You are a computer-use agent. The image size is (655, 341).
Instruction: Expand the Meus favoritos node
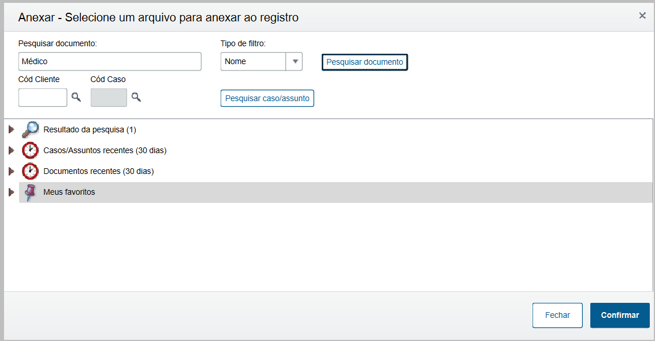coord(11,192)
